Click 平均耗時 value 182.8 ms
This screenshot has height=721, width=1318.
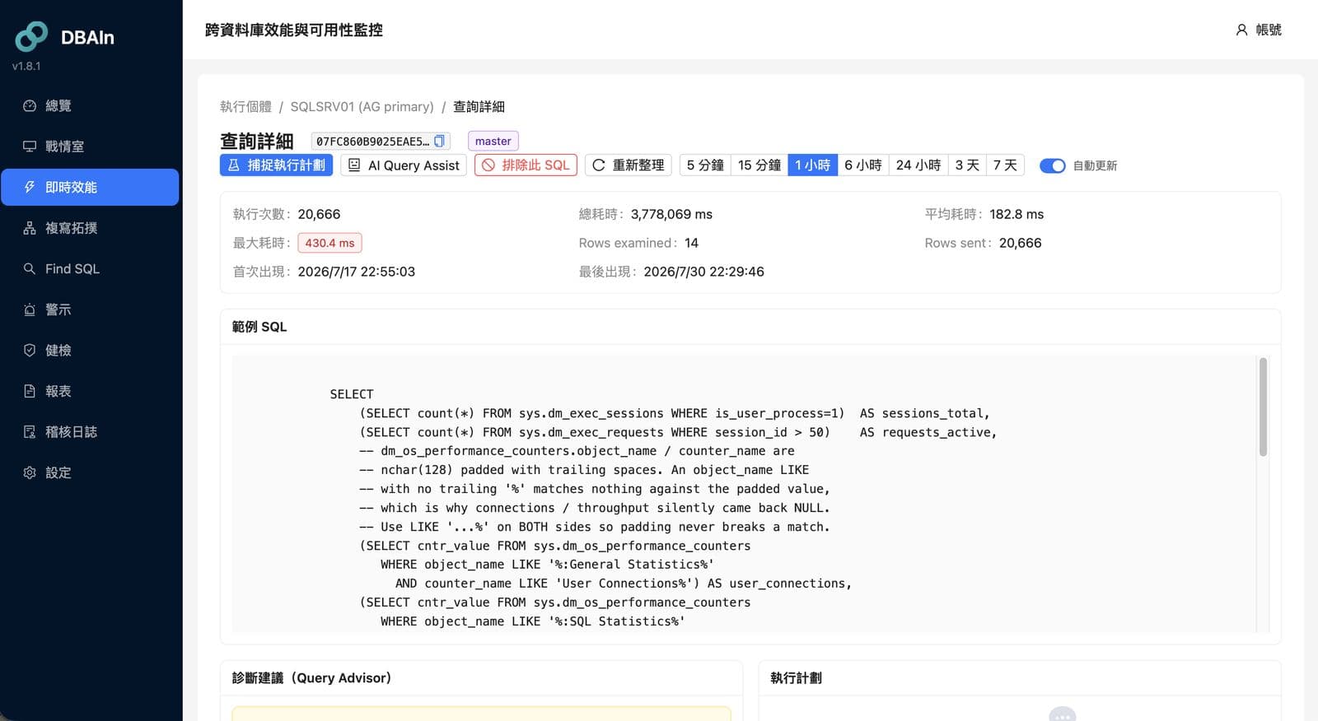click(1017, 214)
